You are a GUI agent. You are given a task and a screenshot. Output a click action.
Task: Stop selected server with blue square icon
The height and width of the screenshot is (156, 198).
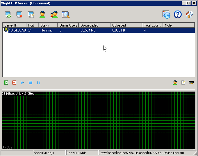click(31, 83)
